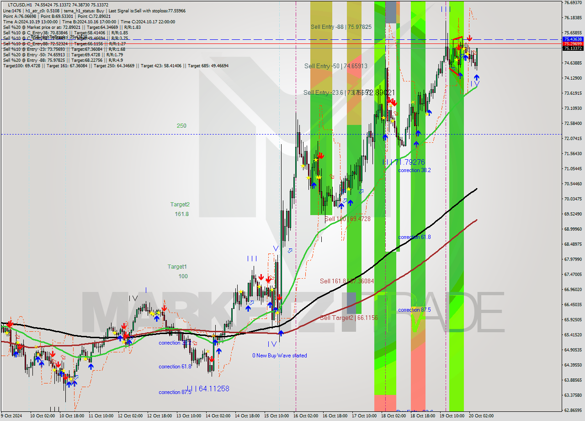Click the '20 Oct 02:00' time axis label

[481, 416]
